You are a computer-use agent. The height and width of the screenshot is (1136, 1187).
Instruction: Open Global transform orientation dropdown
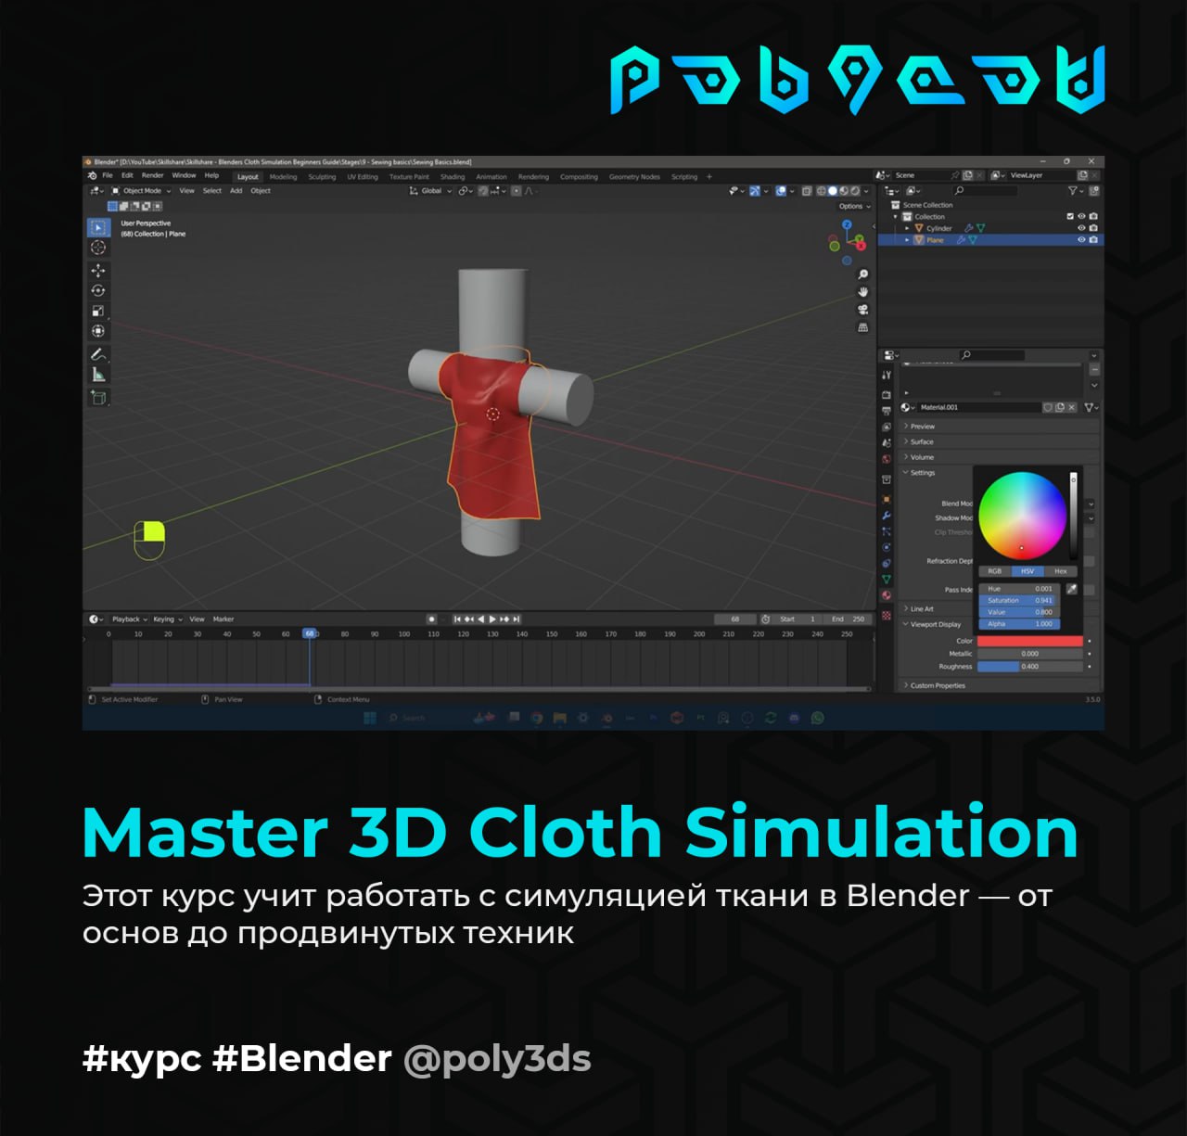[430, 191]
